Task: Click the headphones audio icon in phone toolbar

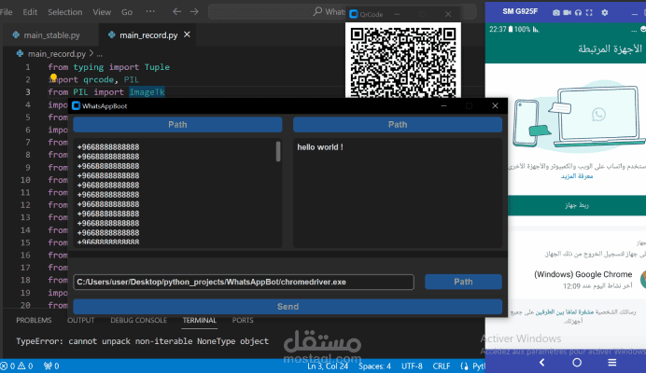Action: click(x=579, y=13)
